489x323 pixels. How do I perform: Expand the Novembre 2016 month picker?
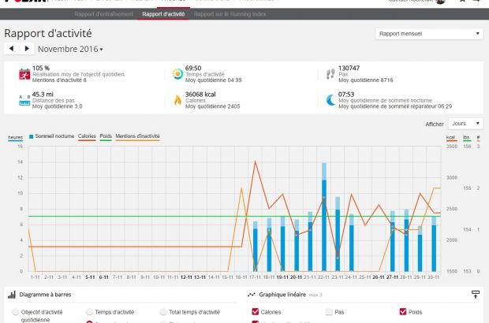(71, 49)
